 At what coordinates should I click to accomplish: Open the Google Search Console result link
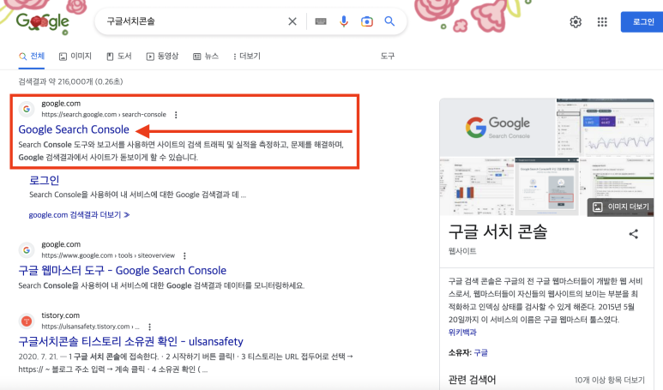(x=74, y=129)
